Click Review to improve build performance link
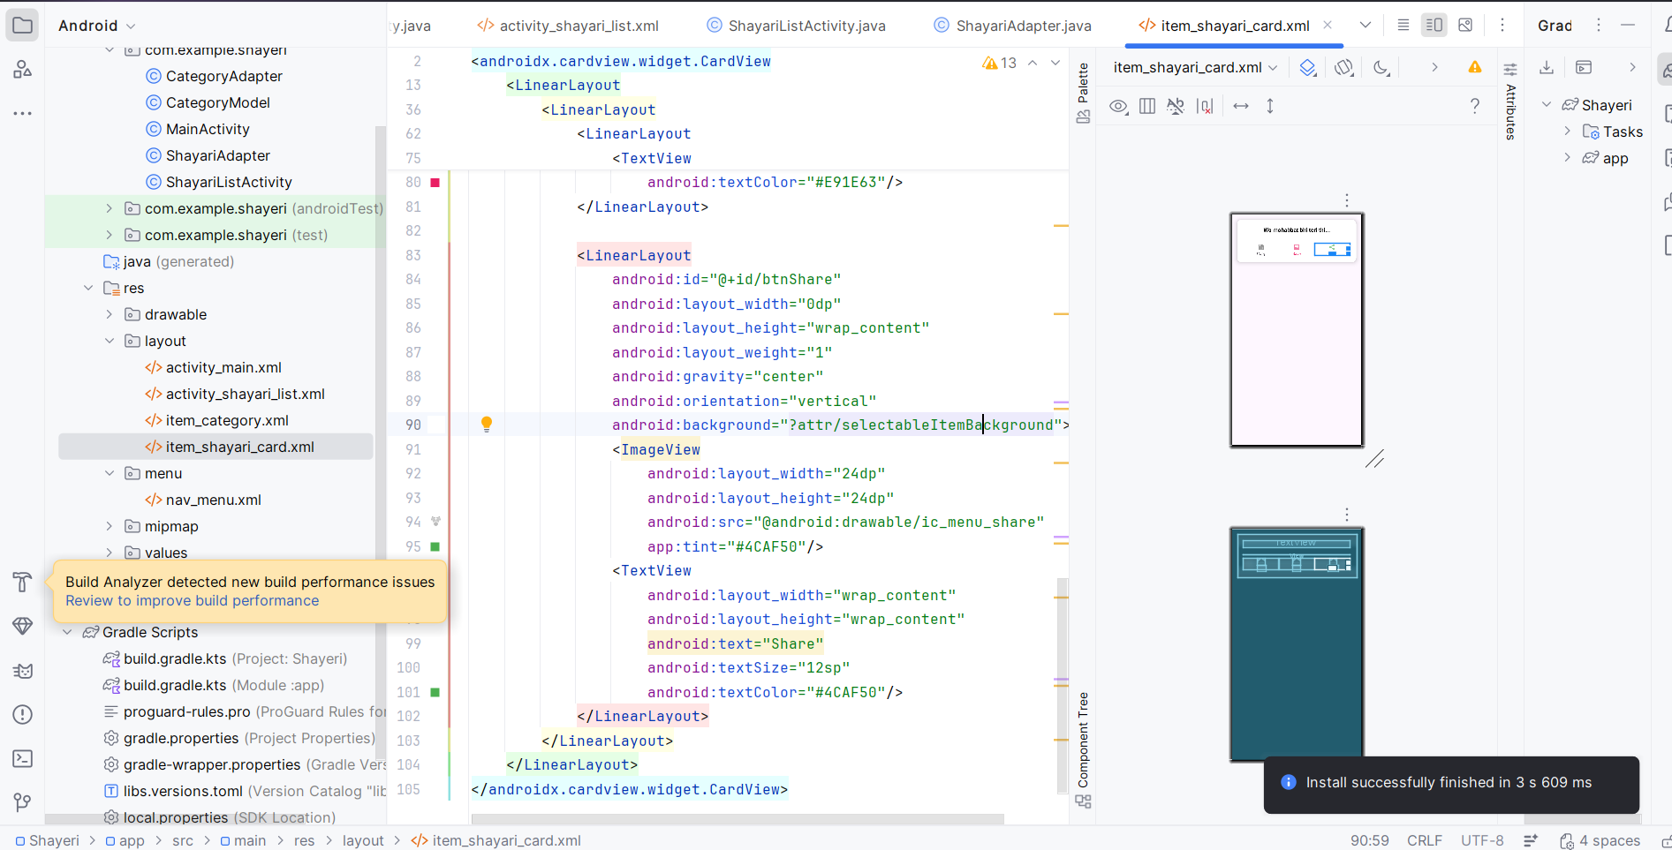 pyautogui.click(x=192, y=601)
